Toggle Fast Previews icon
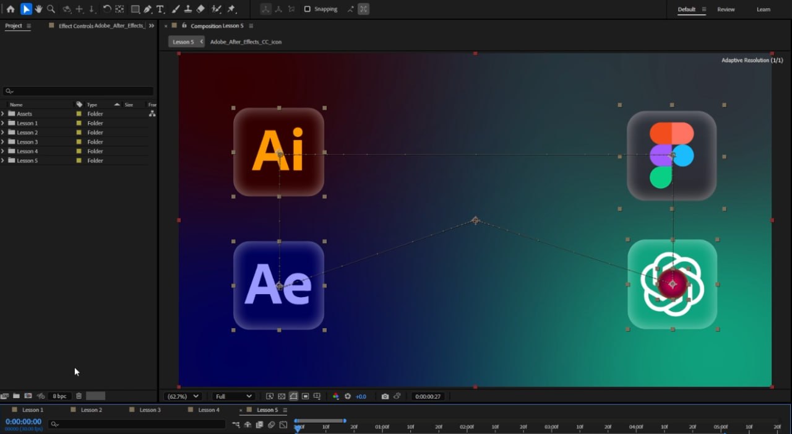 point(270,396)
